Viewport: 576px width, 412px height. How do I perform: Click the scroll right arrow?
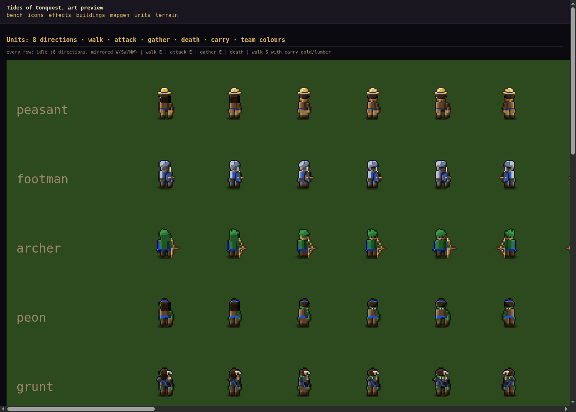click(566, 409)
